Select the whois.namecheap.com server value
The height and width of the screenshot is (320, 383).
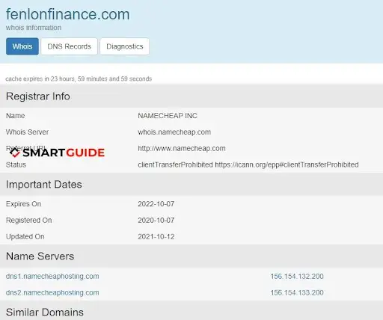pos(174,132)
